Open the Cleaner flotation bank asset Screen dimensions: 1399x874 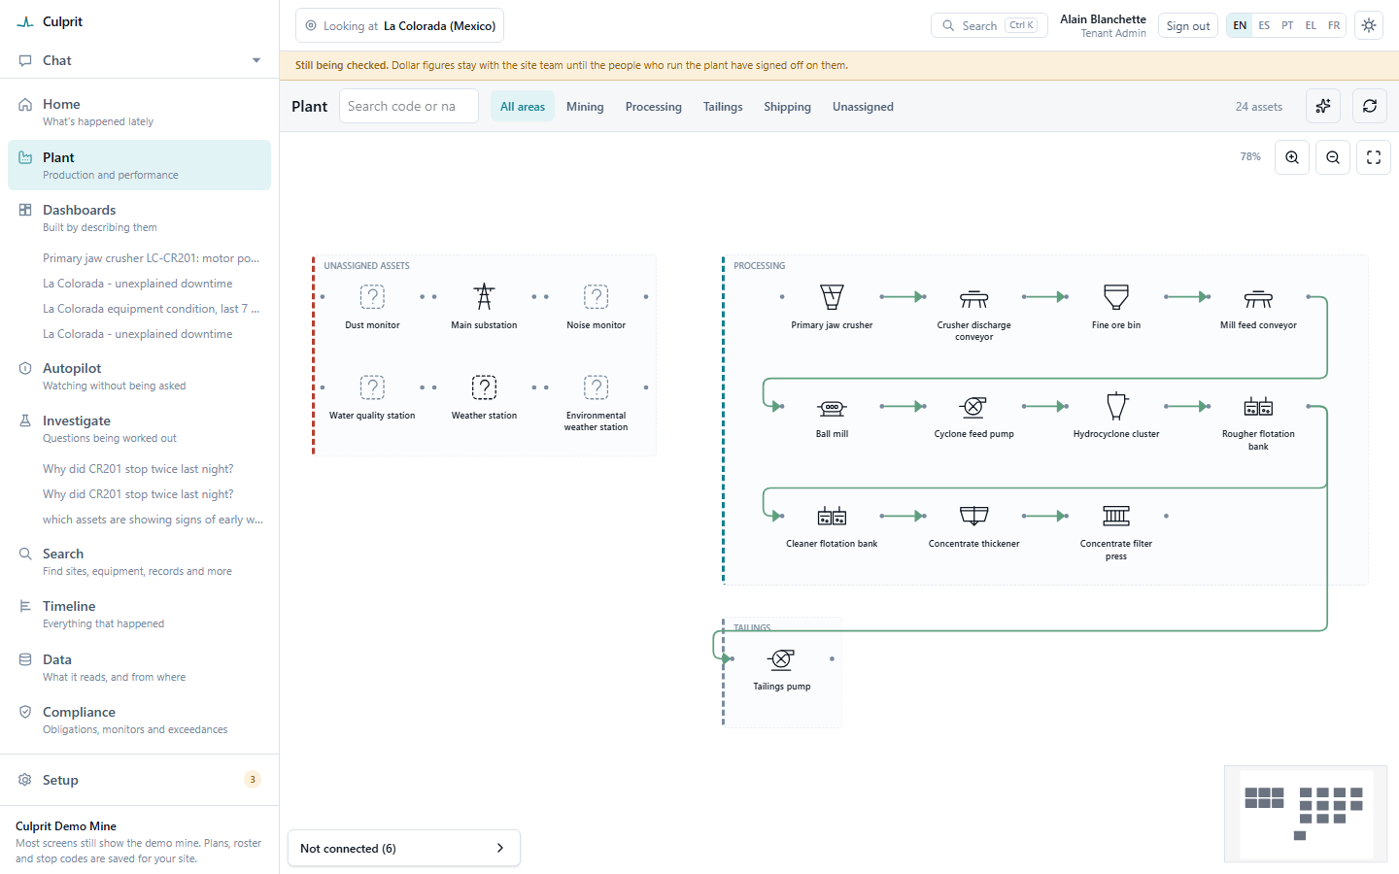[832, 516]
